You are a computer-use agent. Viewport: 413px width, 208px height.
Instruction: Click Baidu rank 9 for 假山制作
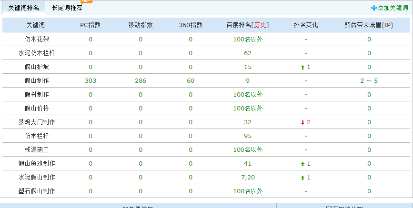[248, 81]
